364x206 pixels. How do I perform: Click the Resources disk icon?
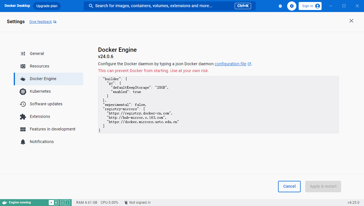[23, 66]
